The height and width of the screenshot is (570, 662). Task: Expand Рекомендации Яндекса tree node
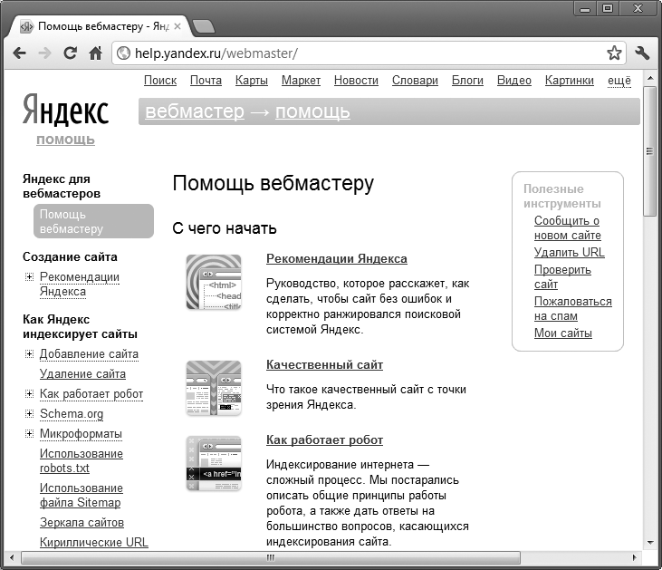pyautogui.click(x=29, y=276)
